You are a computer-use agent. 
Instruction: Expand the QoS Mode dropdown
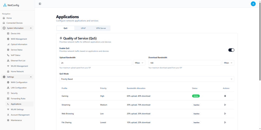coord(147,79)
